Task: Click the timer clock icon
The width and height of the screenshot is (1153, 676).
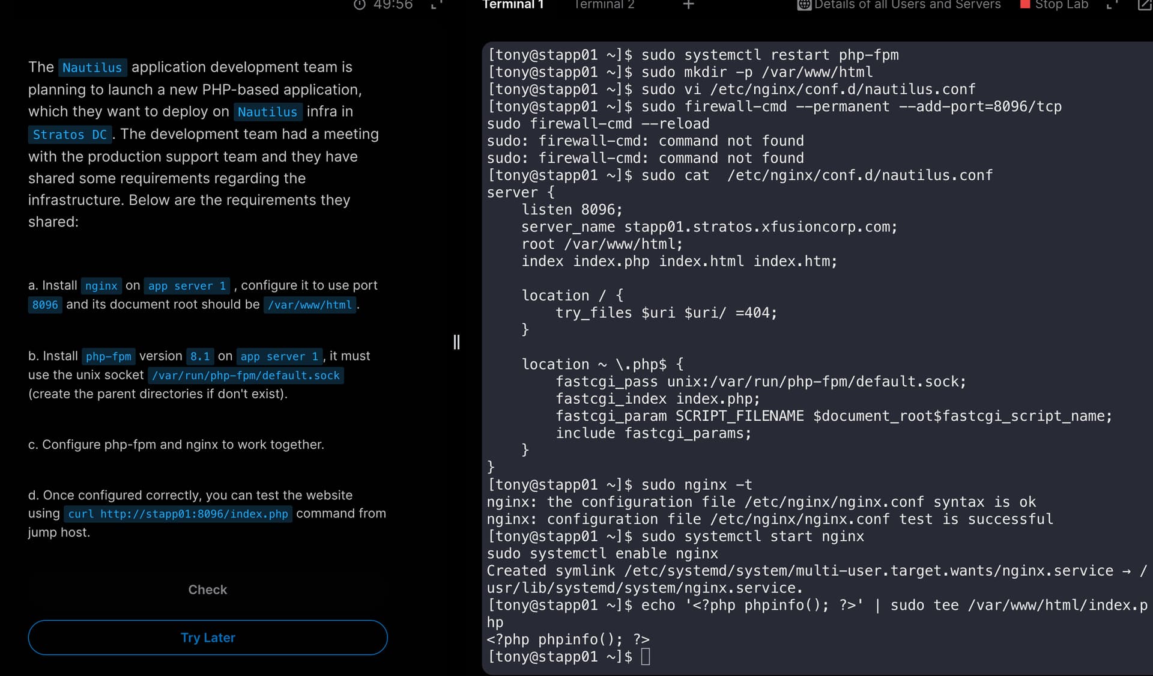Action: click(359, 5)
